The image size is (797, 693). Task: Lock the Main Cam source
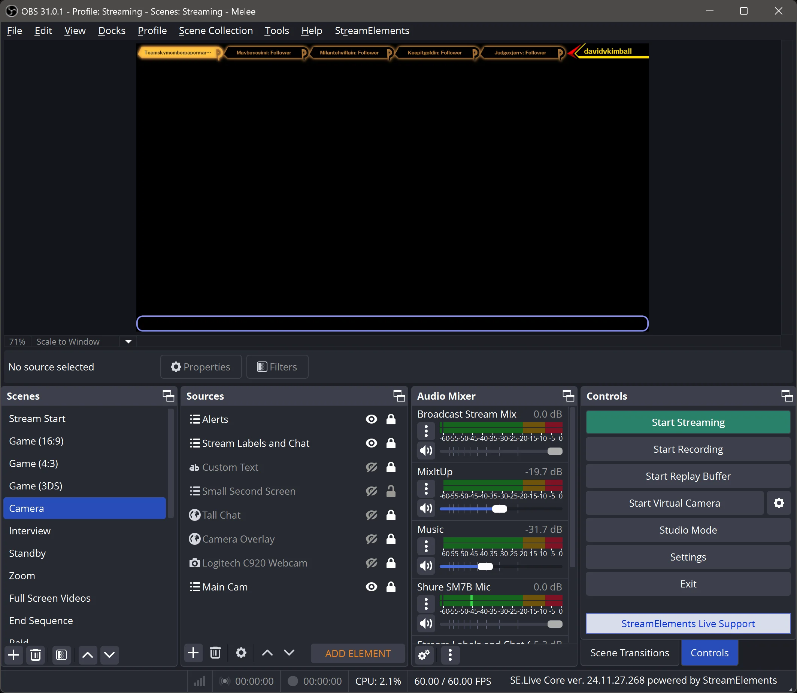(391, 587)
